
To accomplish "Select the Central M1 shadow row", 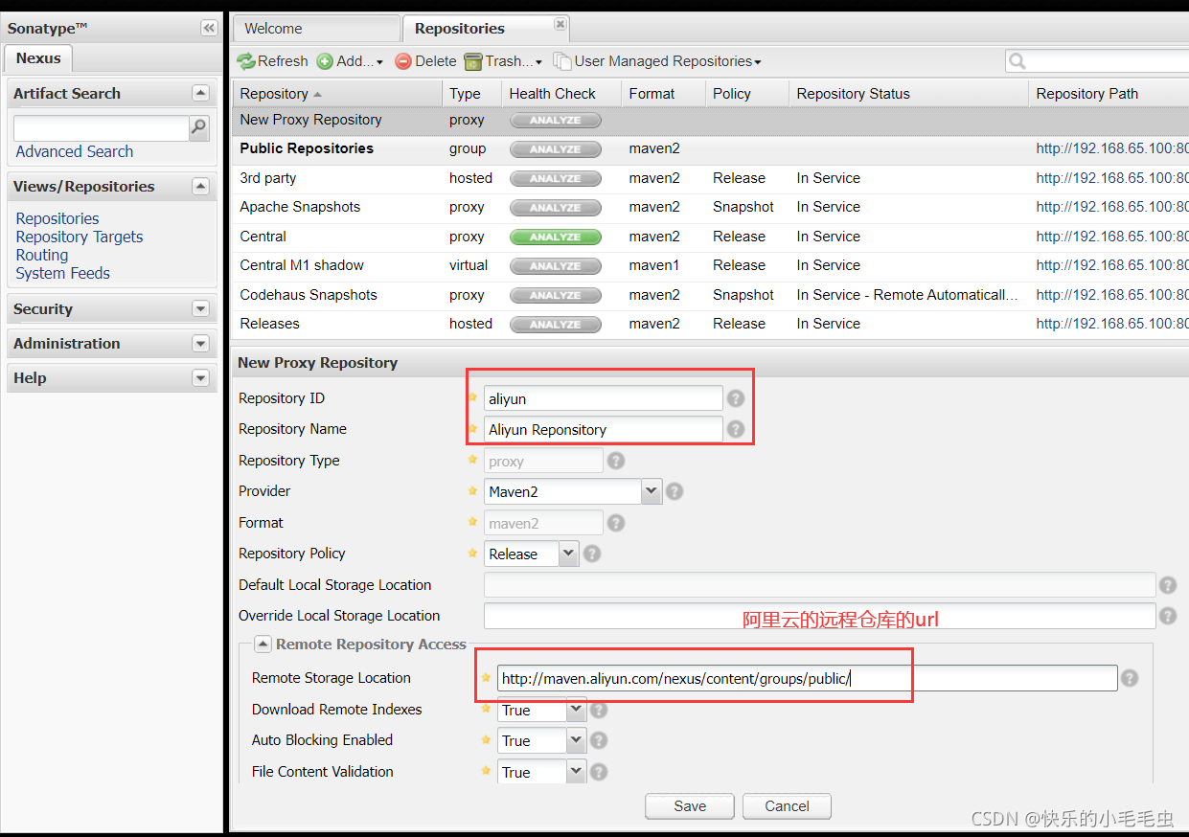I will click(x=710, y=265).
